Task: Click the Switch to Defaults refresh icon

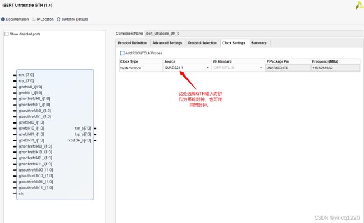Action: (x=58, y=20)
